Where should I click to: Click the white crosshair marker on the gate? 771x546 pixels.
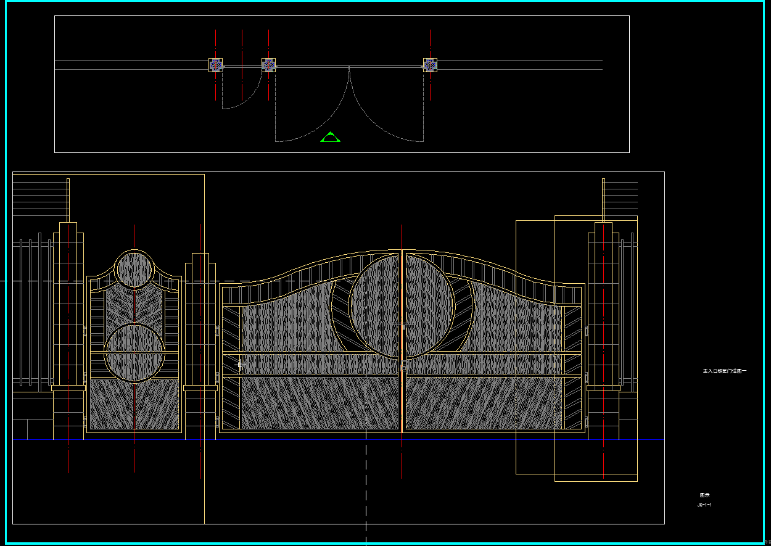(240, 365)
